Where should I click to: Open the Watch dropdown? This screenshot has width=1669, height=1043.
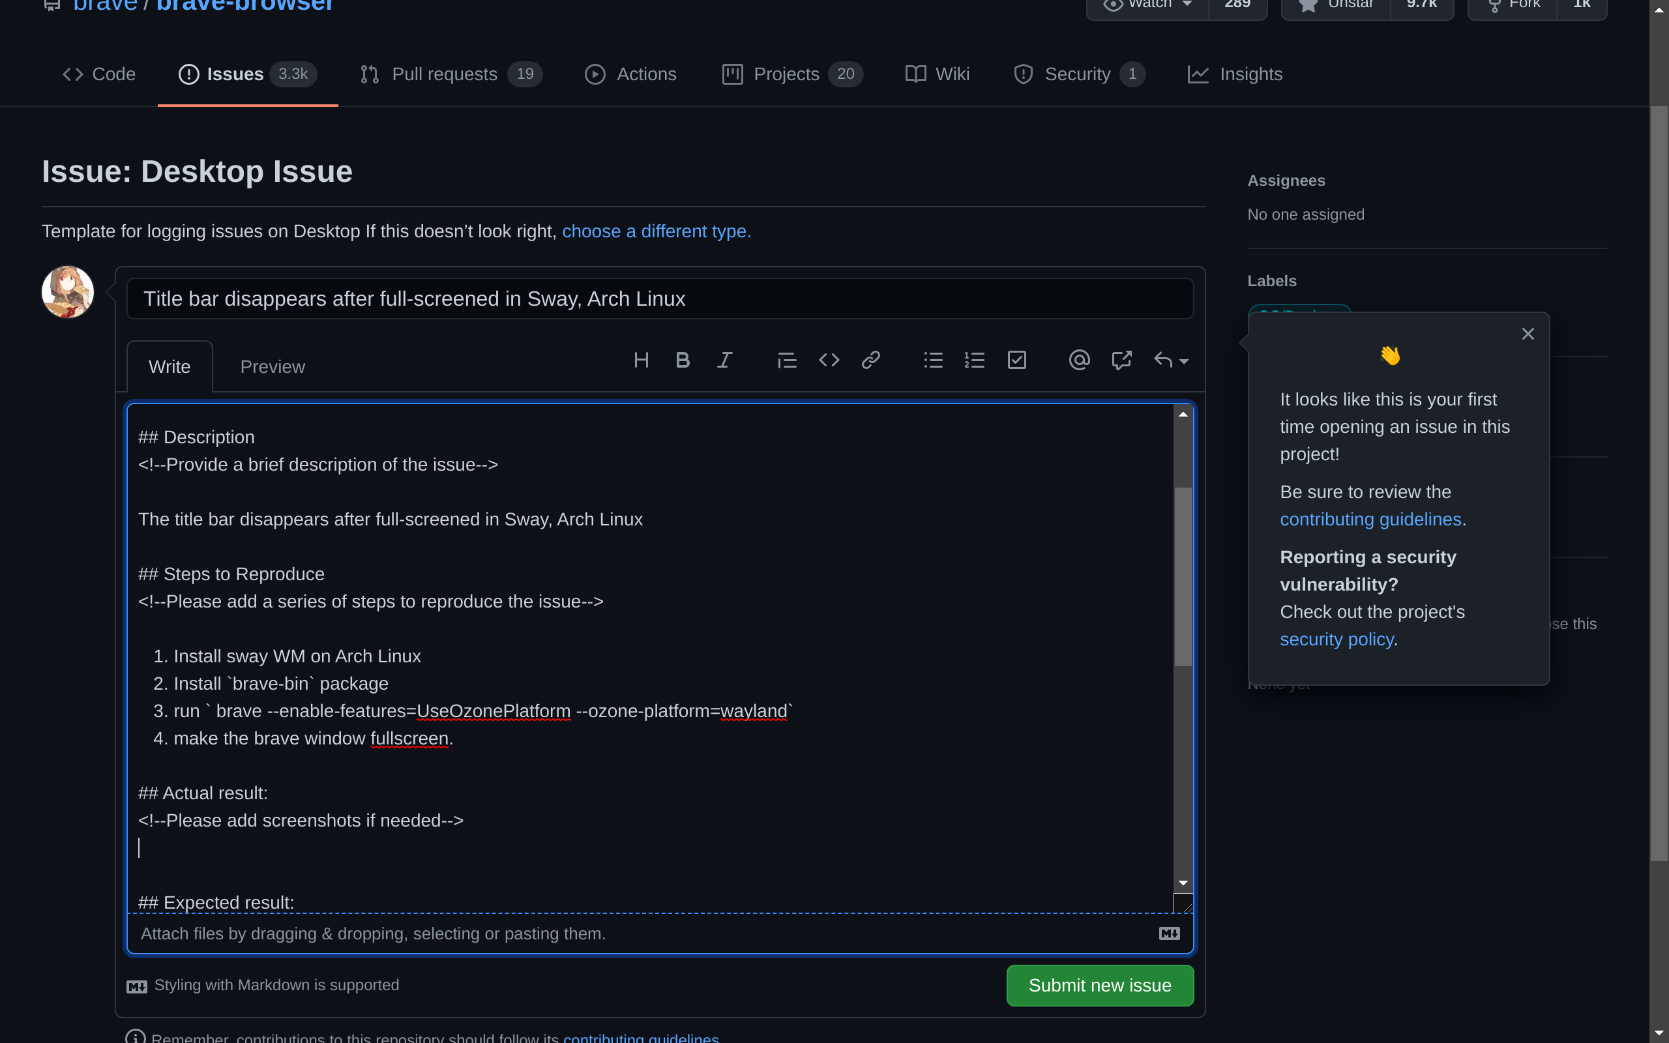tap(1147, 4)
